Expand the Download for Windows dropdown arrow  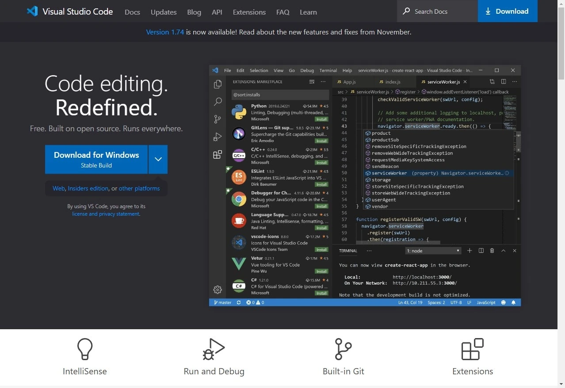[158, 159]
